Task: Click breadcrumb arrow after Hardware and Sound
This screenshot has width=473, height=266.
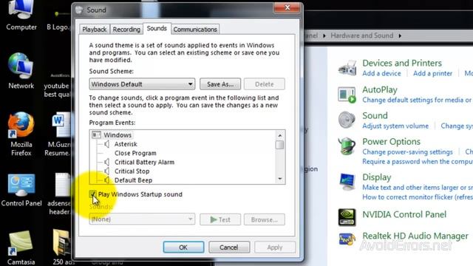Action: tap(400, 35)
